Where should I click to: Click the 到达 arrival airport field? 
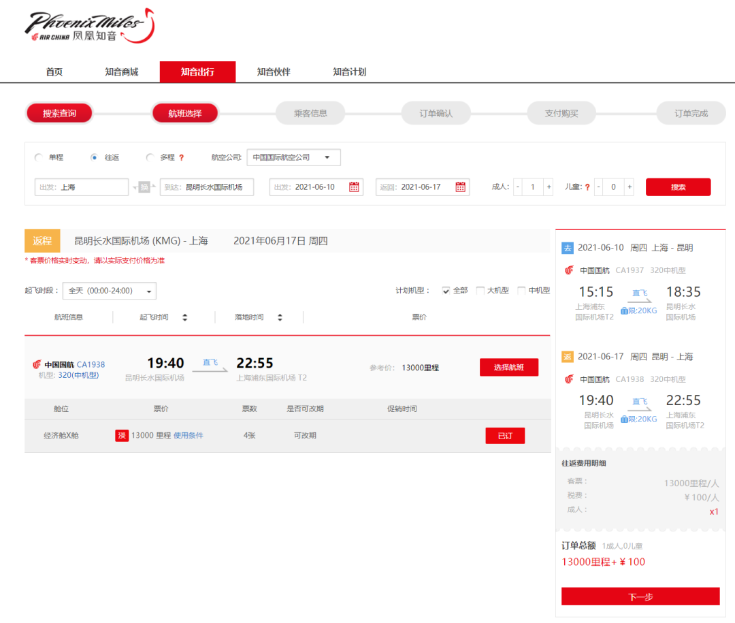pyautogui.click(x=207, y=187)
